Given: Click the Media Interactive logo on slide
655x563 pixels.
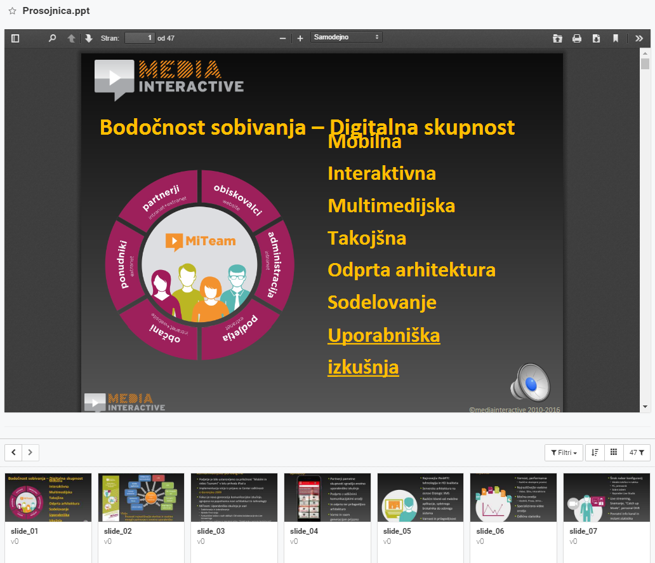Looking at the screenshot, I should pyautogui.click(x=169, y=79).
